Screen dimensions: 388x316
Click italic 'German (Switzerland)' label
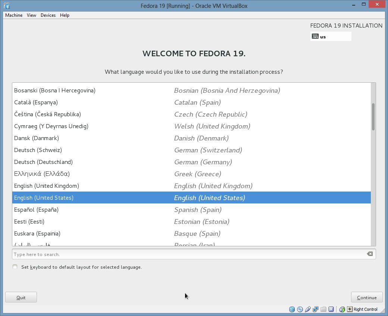coord(208,150)
